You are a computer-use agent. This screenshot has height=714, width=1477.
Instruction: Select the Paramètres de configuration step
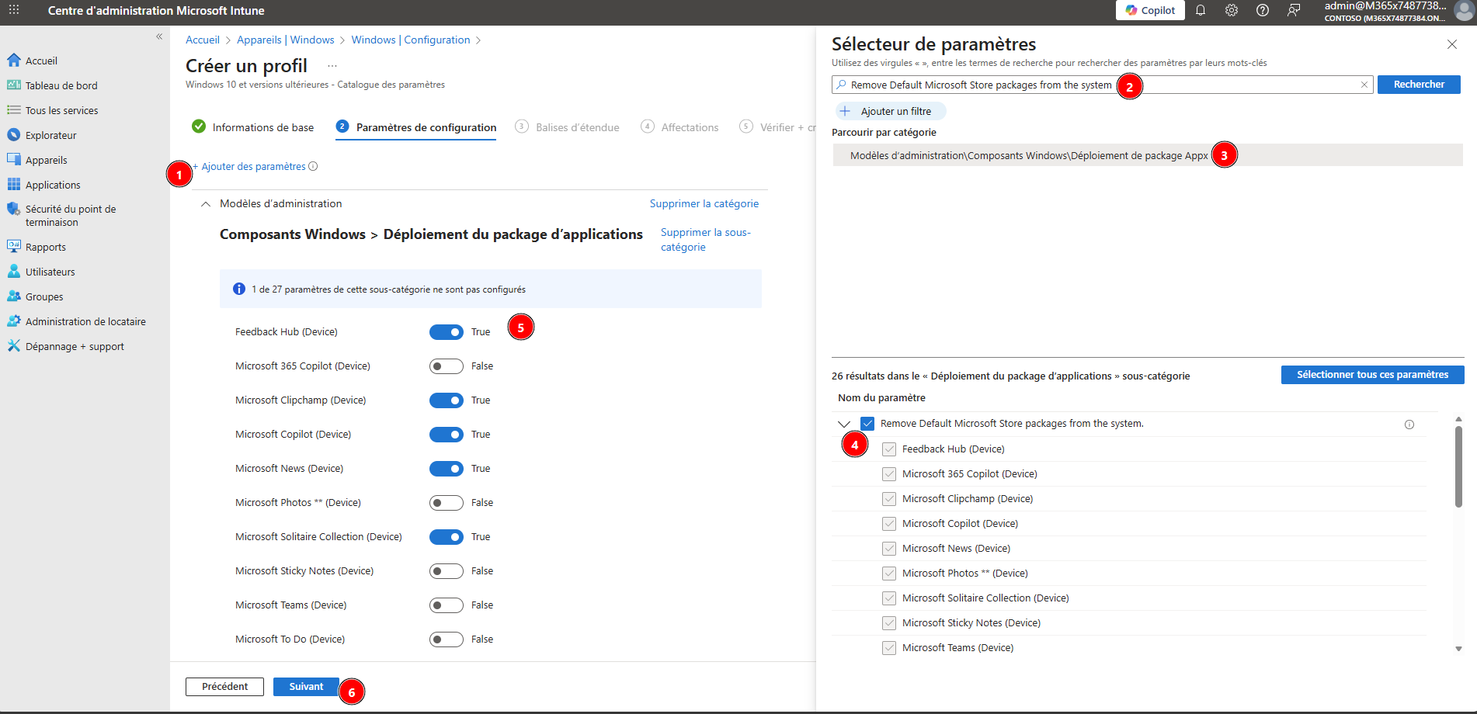click(x=416, y=127)
